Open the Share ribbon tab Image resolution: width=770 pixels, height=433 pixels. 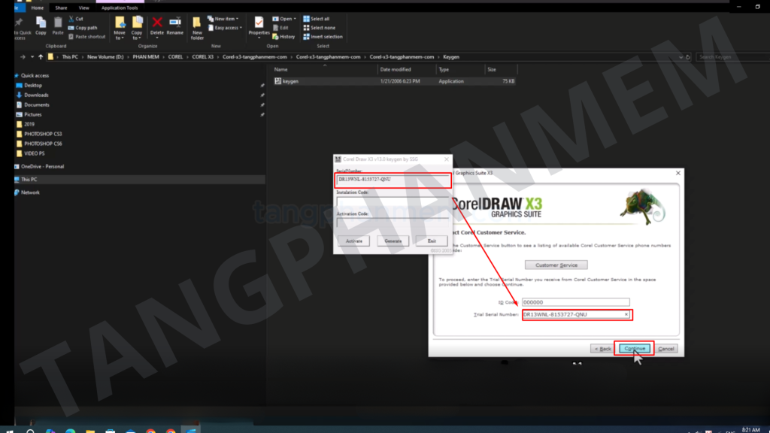pyautogui.click(x=61, y=8)
